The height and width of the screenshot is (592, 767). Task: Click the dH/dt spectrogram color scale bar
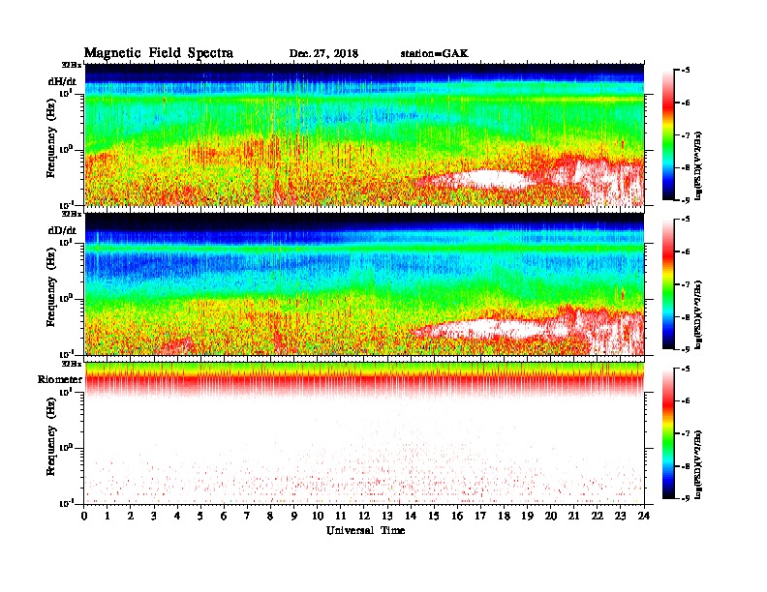(668, 134)
